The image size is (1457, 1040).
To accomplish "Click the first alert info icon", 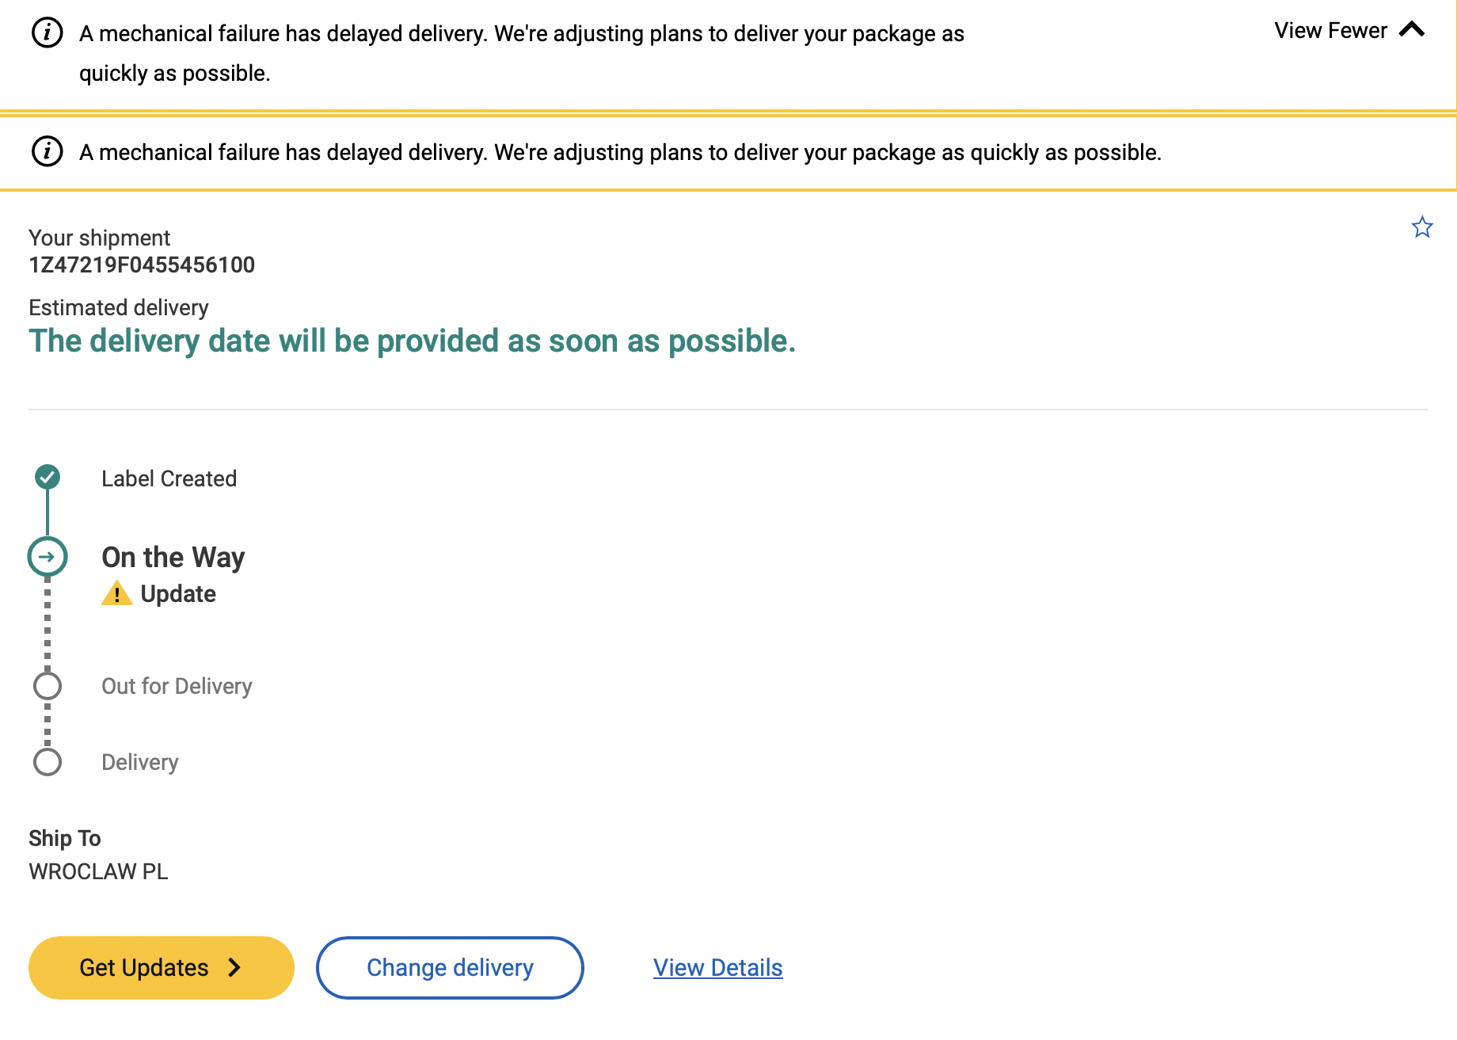I will [x=47, y=33].
